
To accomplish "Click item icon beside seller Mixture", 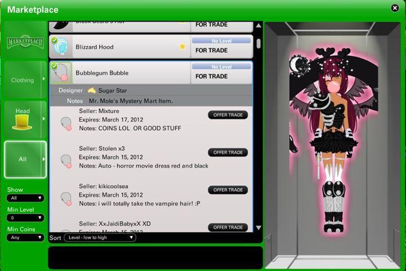I will (66, 123).
